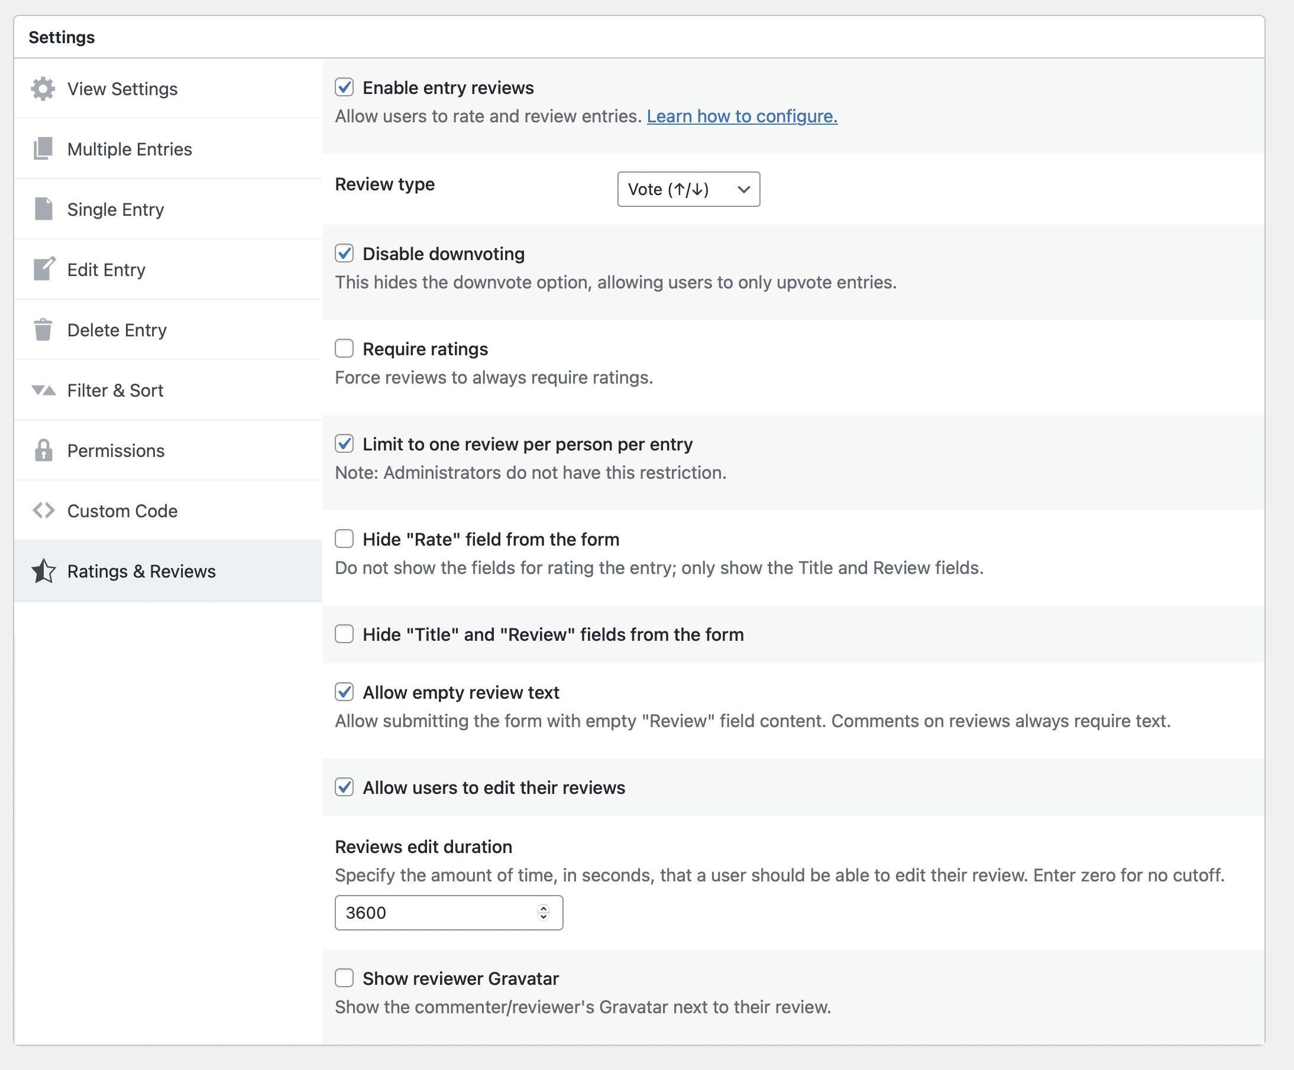Click the gear icon beside View Settings

[43, 89]
